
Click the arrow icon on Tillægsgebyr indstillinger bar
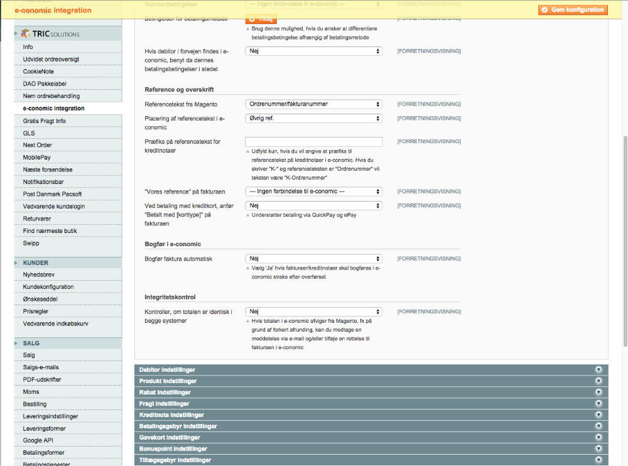598,459
